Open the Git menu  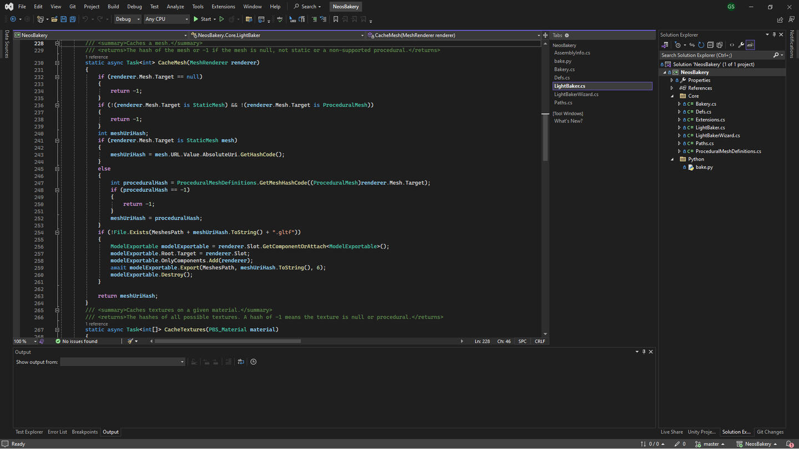click(x=73, y=7)
